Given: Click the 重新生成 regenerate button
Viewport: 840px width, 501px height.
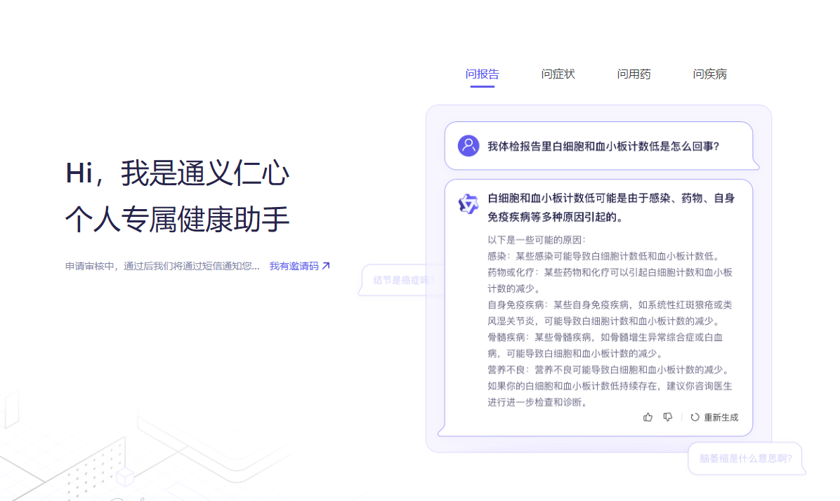Looking at the screenshot, I should pyautogui.click(x=714, y=417).
